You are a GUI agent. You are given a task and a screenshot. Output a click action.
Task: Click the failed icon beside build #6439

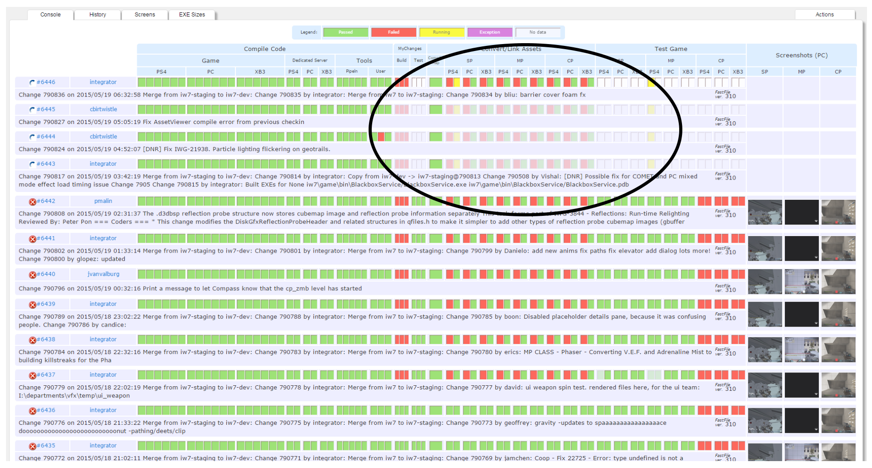[x=33, y=304]
